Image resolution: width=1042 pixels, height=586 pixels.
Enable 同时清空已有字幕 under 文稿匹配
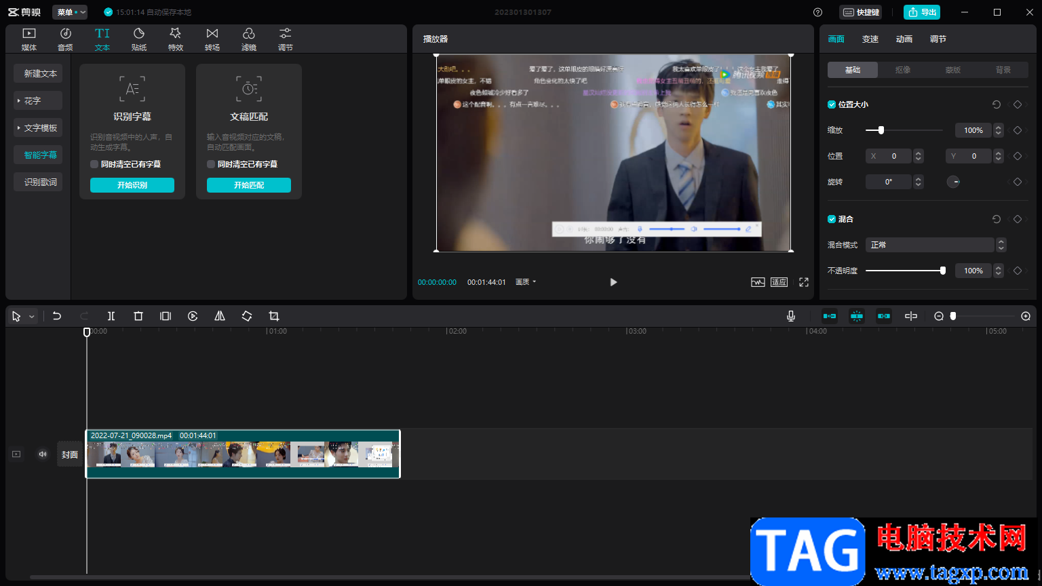coord(211,164)
